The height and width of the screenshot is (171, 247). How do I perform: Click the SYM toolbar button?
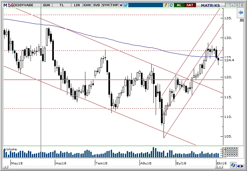(105, 5)
